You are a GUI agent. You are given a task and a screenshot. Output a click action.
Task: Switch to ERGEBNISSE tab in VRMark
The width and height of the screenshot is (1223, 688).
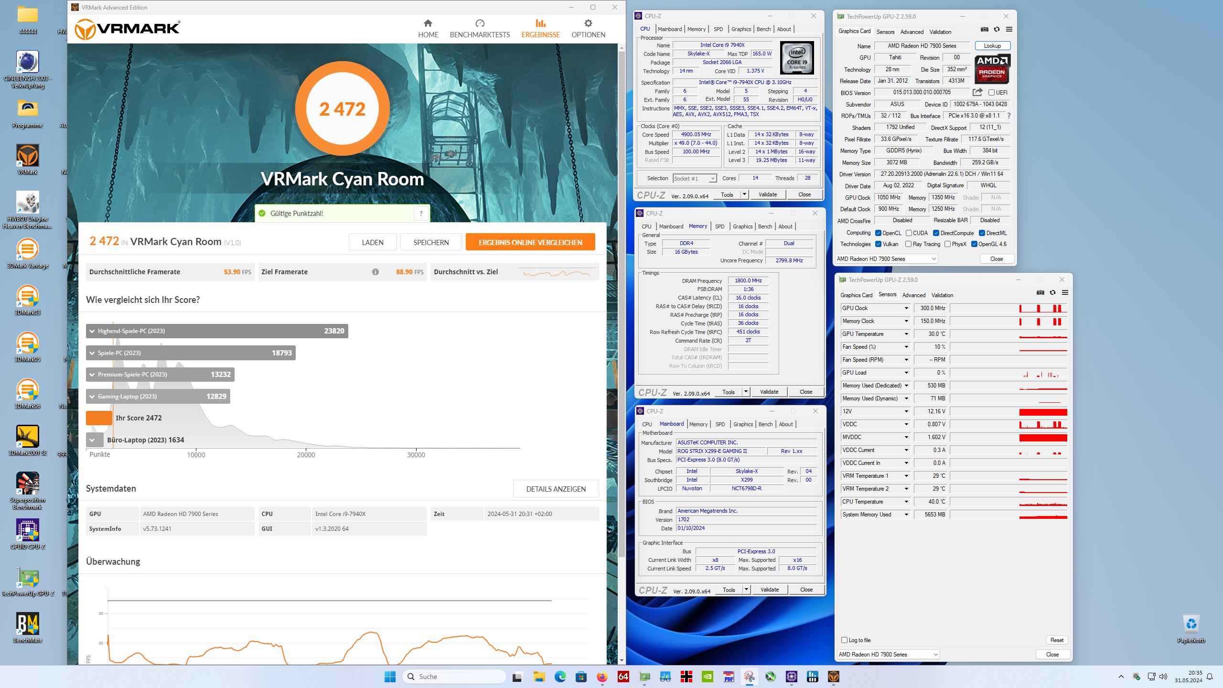540,29
